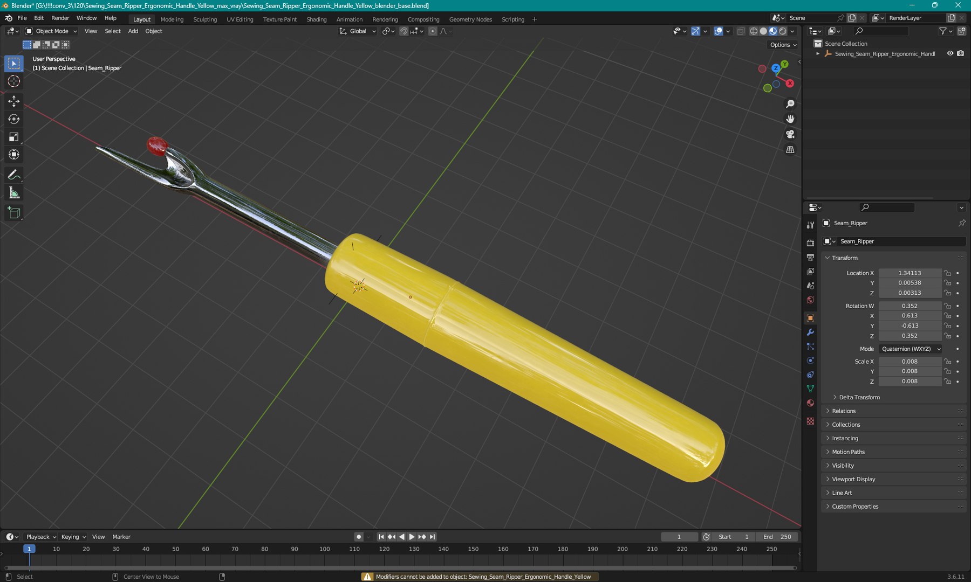This screenshot has height=582, width=971.
Task: Toggle the camera view icon
Action: click(790, 134)
